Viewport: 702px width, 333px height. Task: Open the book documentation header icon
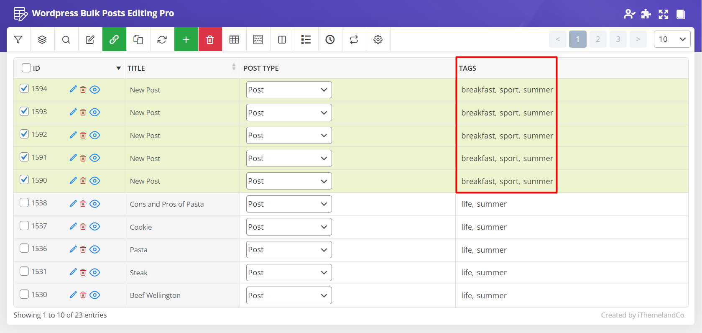681,14
